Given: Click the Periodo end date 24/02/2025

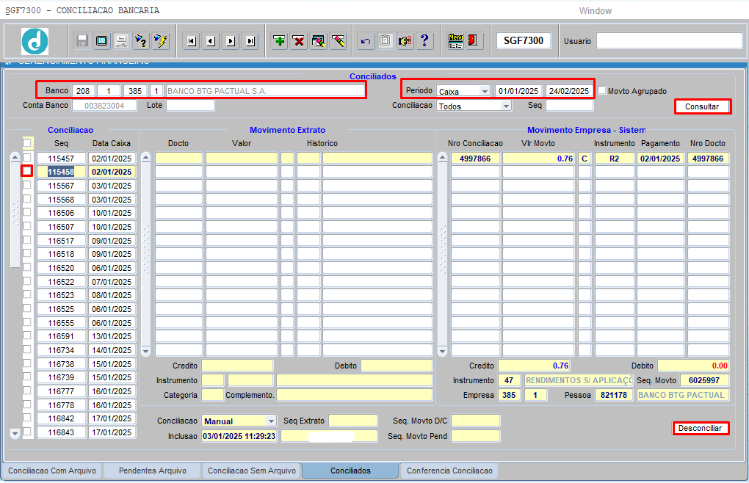Looking at the screenshot, I should pos(569,91).
